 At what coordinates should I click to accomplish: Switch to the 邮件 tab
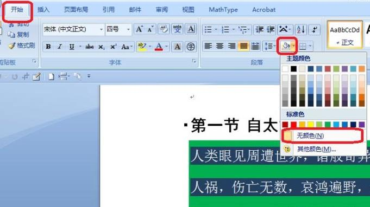[135, 10]
